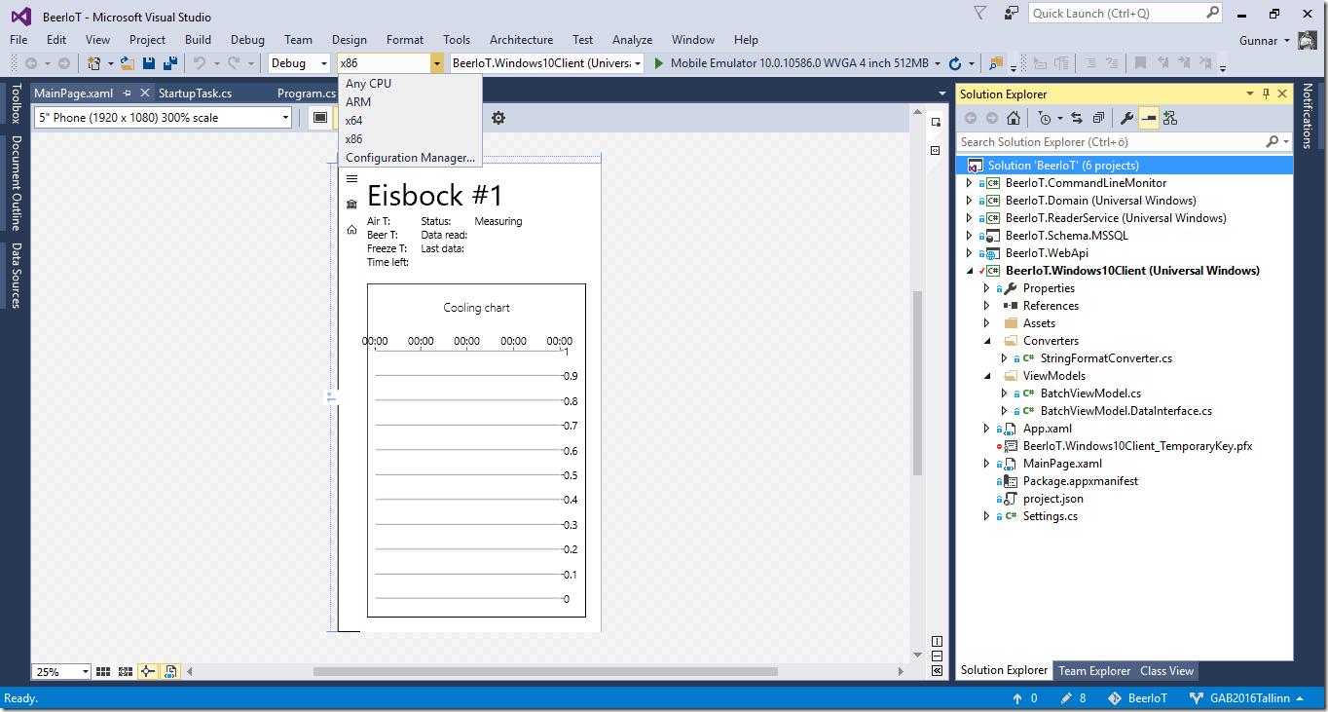1328x712 pixels.
Task: Click the Search Solution Explorer field
Action: 1110,142
